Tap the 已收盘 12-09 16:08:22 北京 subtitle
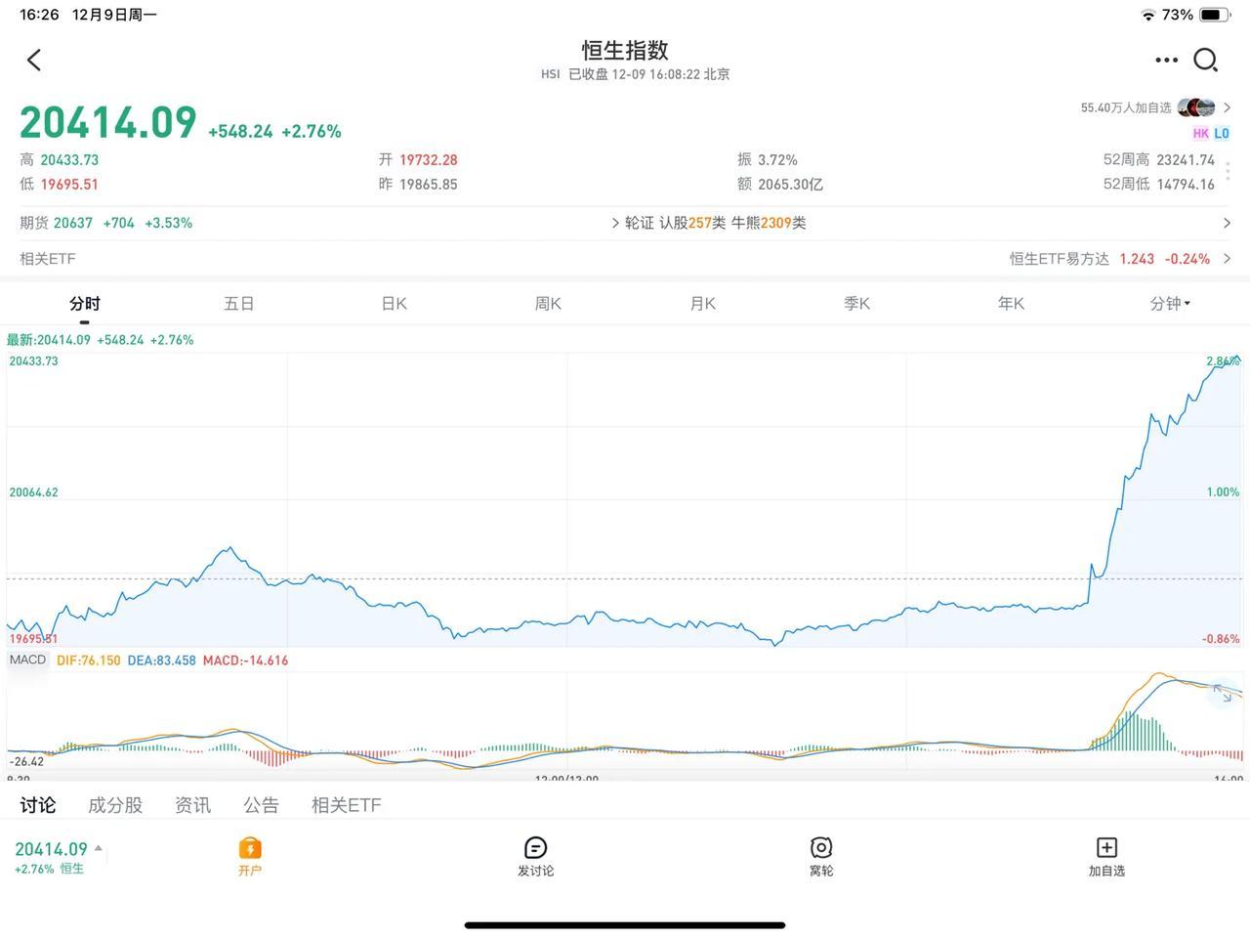 649,74
